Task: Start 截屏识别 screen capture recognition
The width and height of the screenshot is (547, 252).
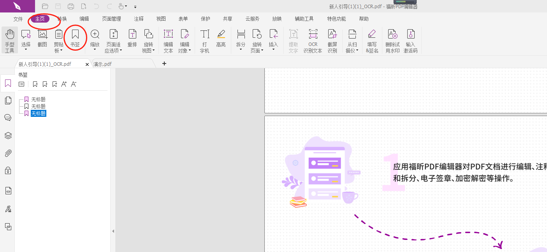Action: [x=332, y=39]
